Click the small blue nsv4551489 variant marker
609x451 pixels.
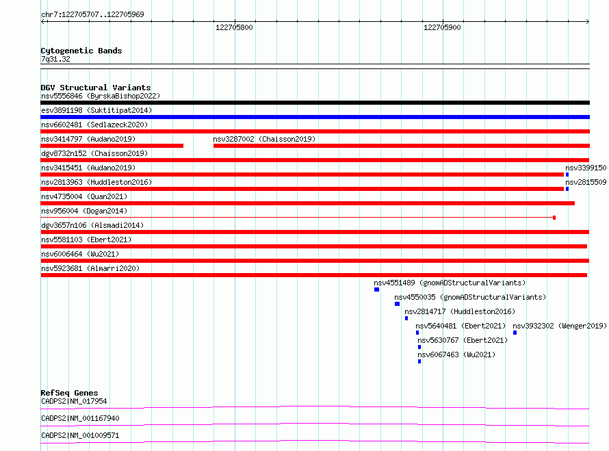click(x=376, y=289)
